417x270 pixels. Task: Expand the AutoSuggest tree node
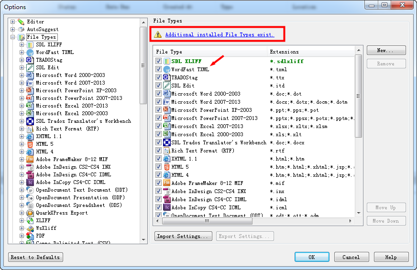[12, 29]
